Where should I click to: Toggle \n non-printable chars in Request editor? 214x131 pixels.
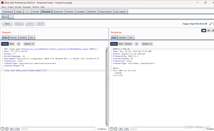[x=19, y=44]
